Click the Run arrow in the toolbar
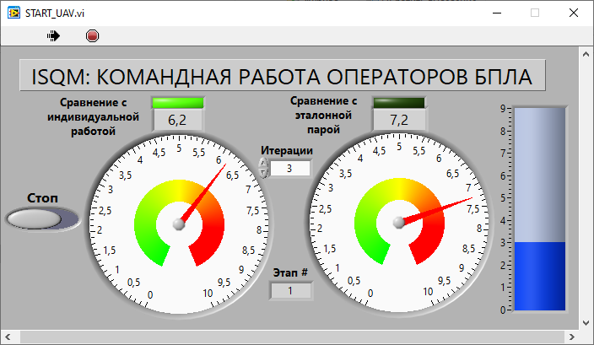Image resolution: width=594 pixels, height=345 pixels. tap(55, 35)
